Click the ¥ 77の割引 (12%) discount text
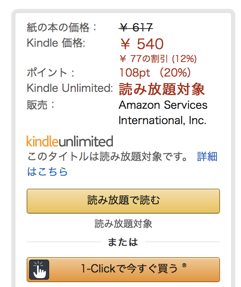Viewport: 241px width, 287px height. pyautogui.click(x=158, y=59)
